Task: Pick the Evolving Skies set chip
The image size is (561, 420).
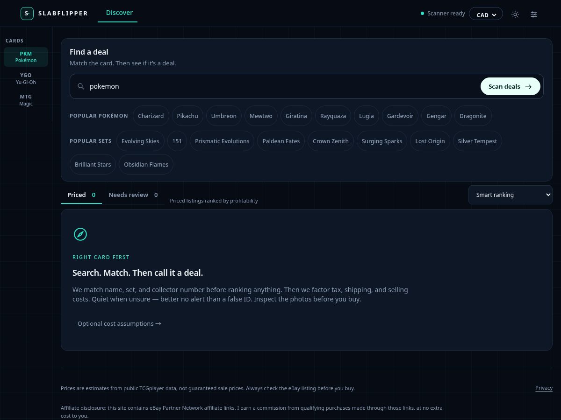Action: (x=140, y=141)
